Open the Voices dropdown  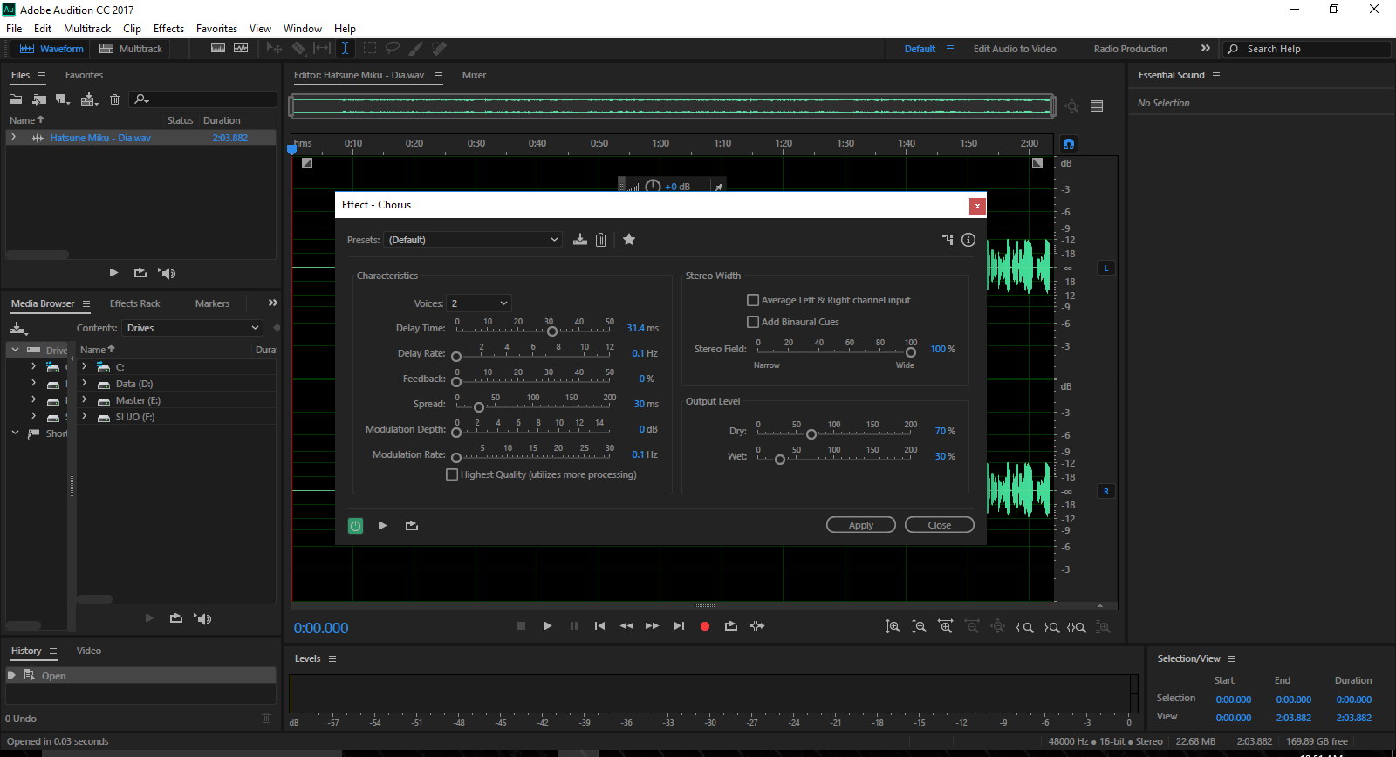479,303
